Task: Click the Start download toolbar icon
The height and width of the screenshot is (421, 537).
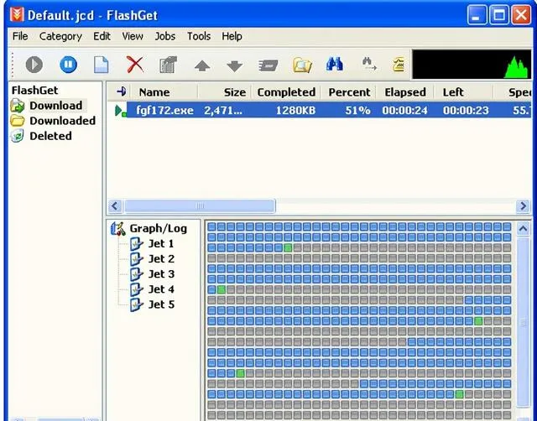Action: pos(34,65)
